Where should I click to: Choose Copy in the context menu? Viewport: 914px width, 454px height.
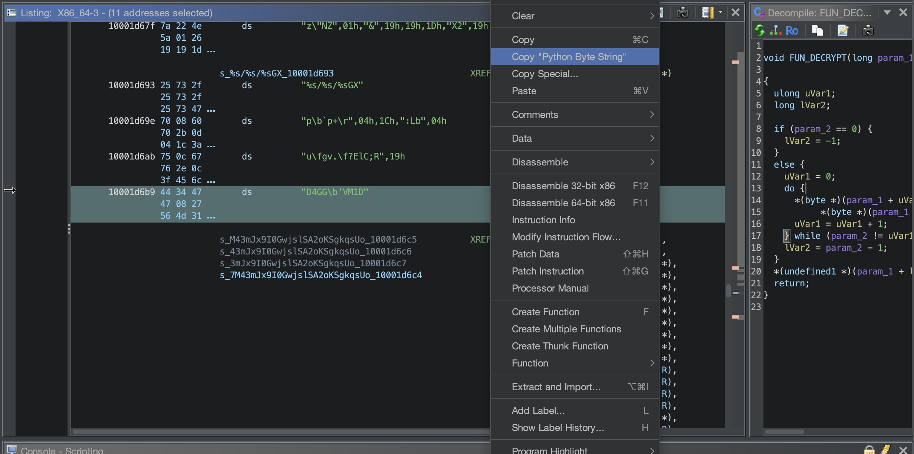(x=575, y=40)
